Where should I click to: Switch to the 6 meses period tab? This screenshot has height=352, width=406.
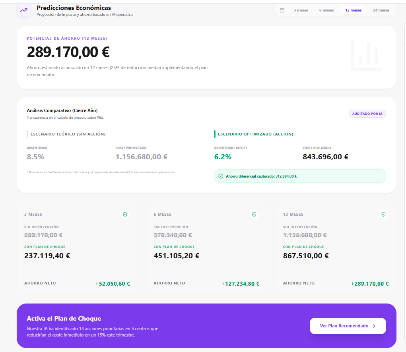(326, 10)
